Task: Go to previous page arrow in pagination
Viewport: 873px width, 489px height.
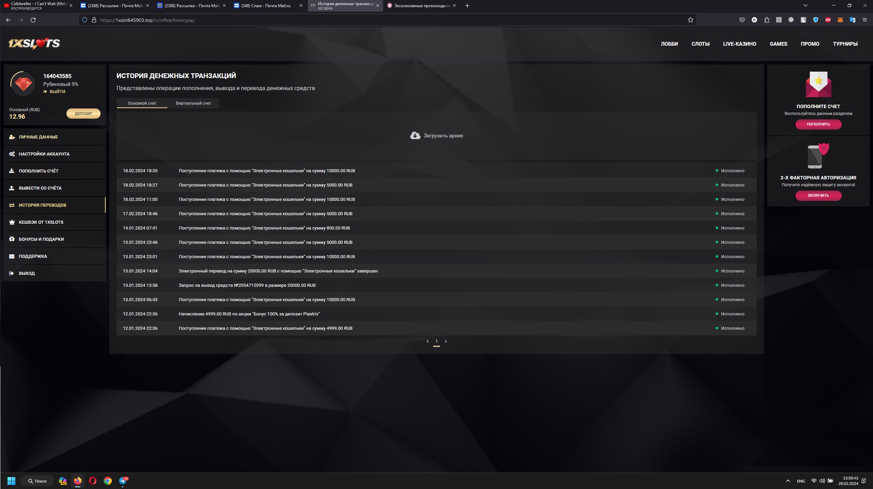Action: coord(427,341)
